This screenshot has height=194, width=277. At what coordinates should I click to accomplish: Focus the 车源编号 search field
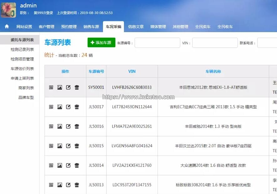click(157, 43)
